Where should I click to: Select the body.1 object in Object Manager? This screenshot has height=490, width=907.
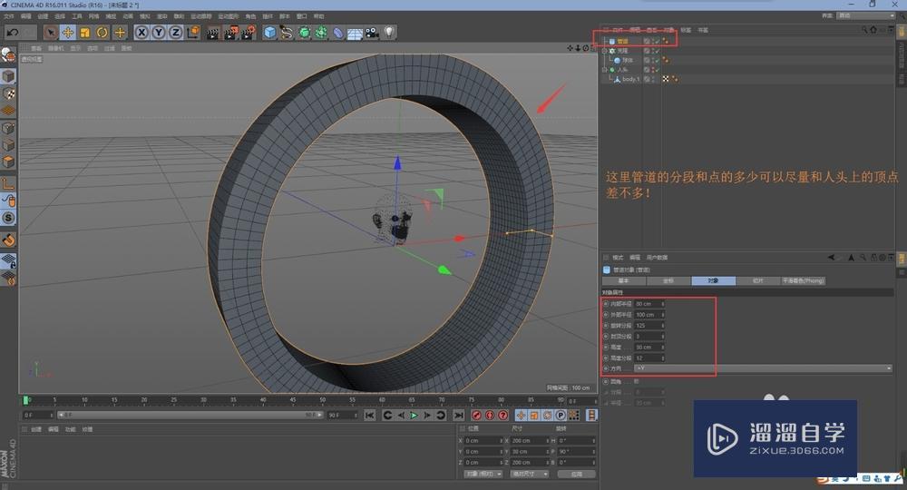631,79
